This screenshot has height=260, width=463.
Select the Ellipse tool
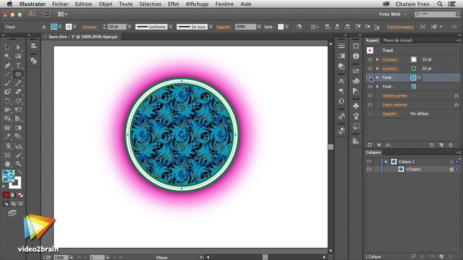click(x=18, y=74)
